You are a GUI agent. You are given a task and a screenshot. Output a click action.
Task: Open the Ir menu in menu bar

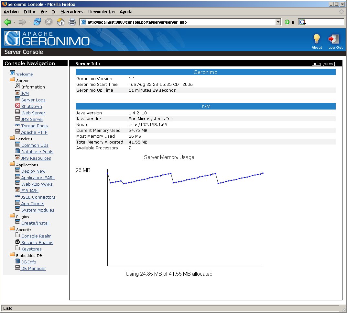(54, 12)
